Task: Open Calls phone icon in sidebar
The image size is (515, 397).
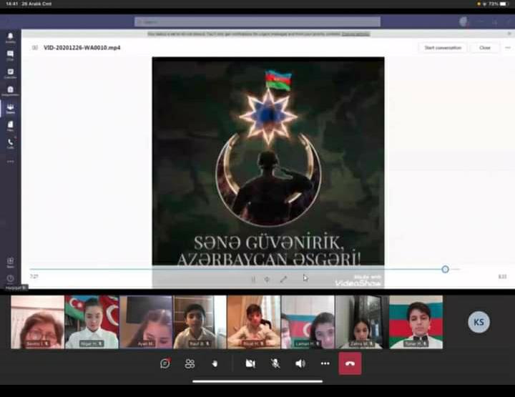Action: [x=10, y=144]
